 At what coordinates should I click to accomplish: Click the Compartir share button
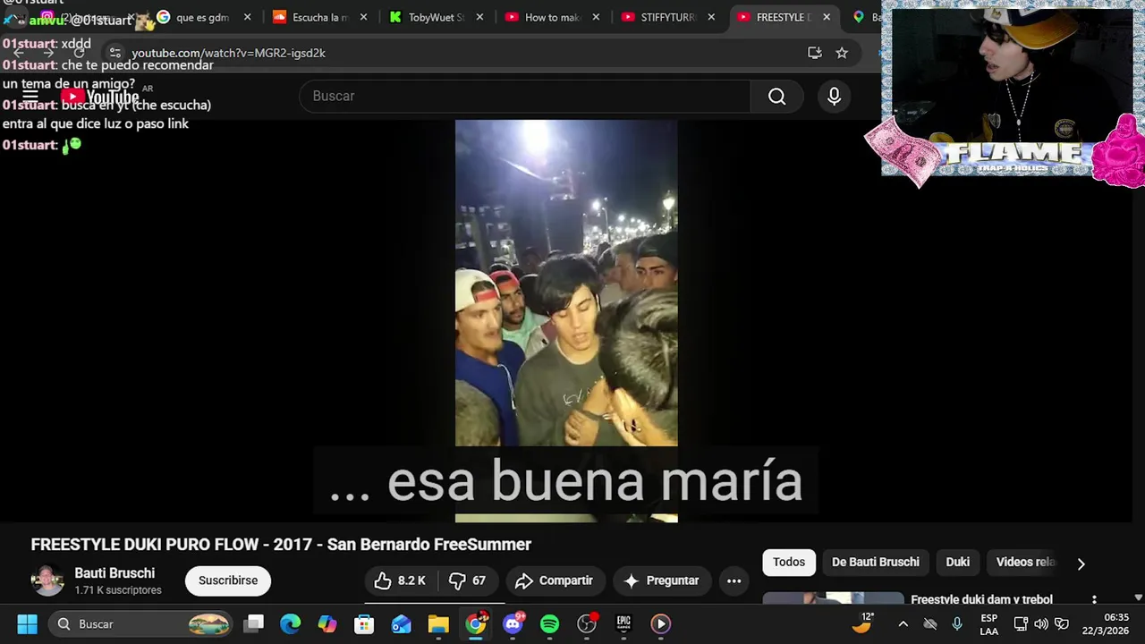(x=555, y=580)
